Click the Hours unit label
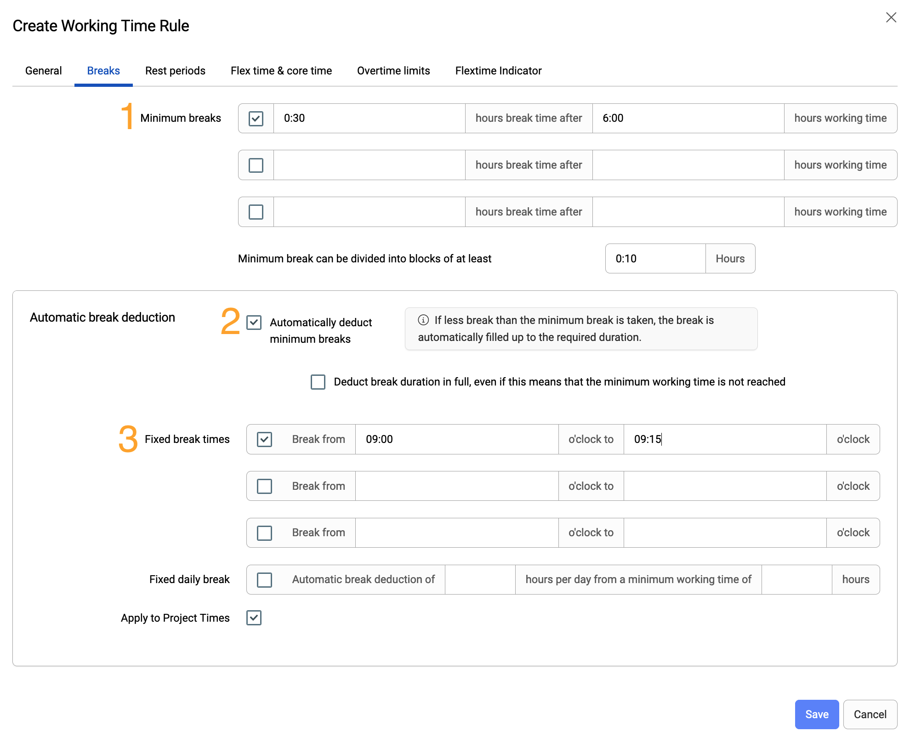This screenshot has height=737, width=910. click(730, 259)
